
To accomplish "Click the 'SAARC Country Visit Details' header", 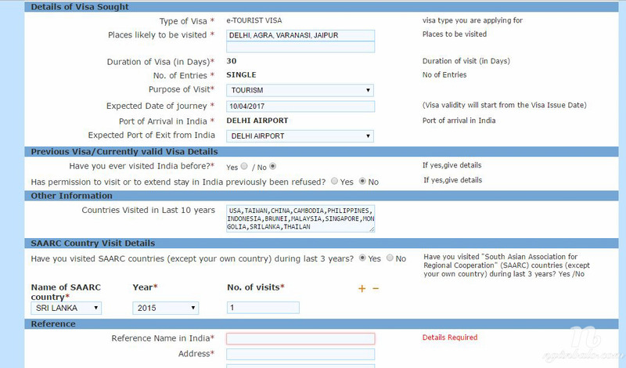I will [92, 244].
